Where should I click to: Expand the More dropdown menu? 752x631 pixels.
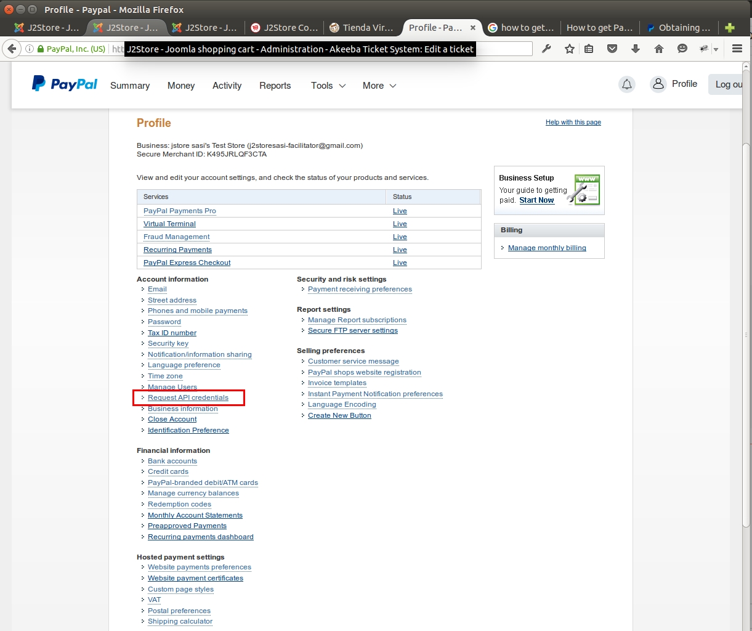coord(379,86)
